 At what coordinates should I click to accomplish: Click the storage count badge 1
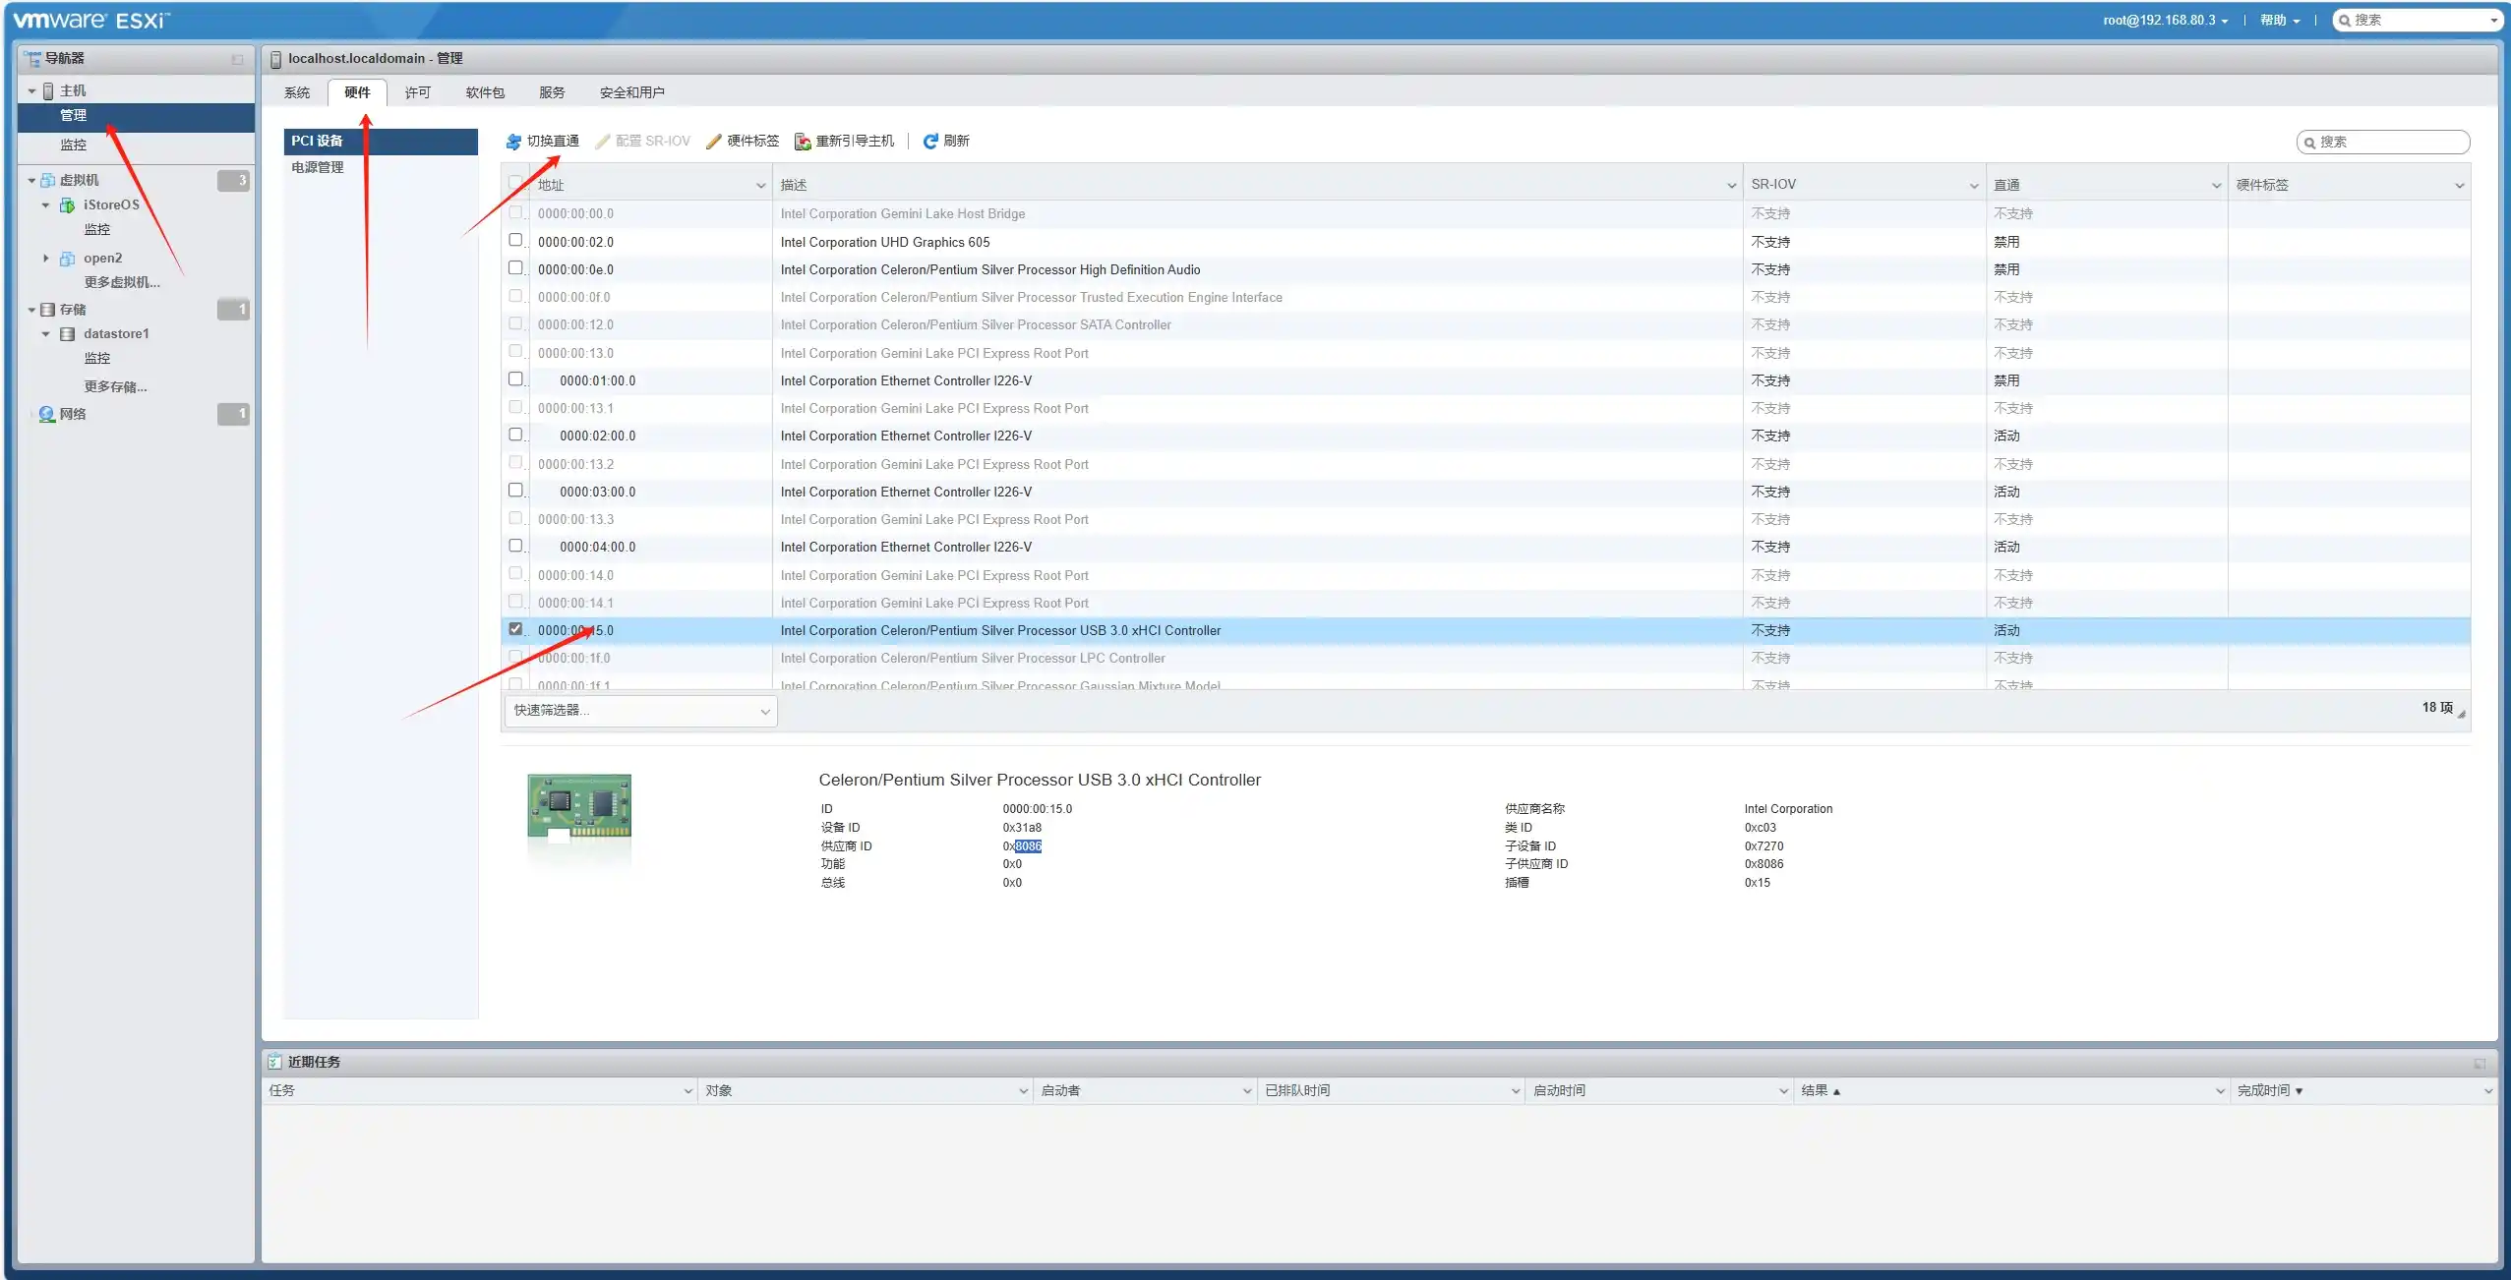[x=233, y=310]
